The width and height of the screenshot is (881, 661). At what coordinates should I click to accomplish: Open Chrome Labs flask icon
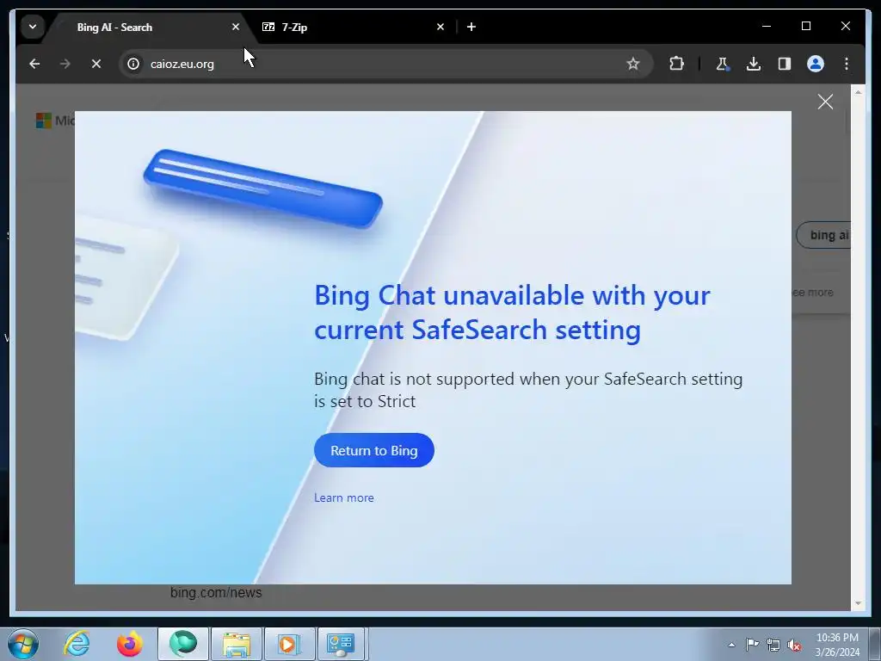(722, 64)
